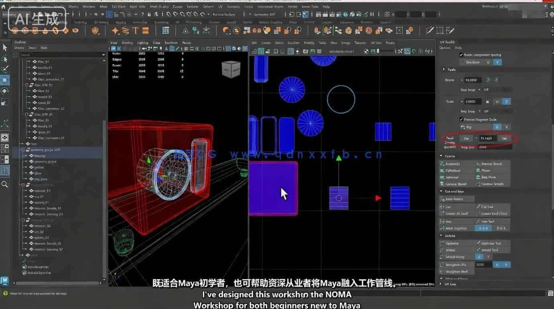The height and width of the screenshot is (309, 554).
Task: Open the Snap Step dropdown under Rotate
Action: point(480,90)
